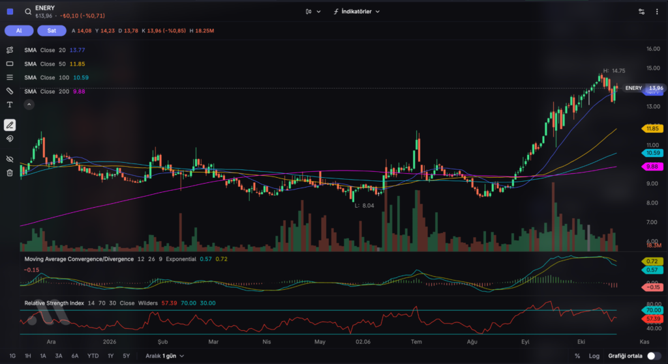Open symbol search with magnifier icon

pyautogui.click(x=27, y=12)
